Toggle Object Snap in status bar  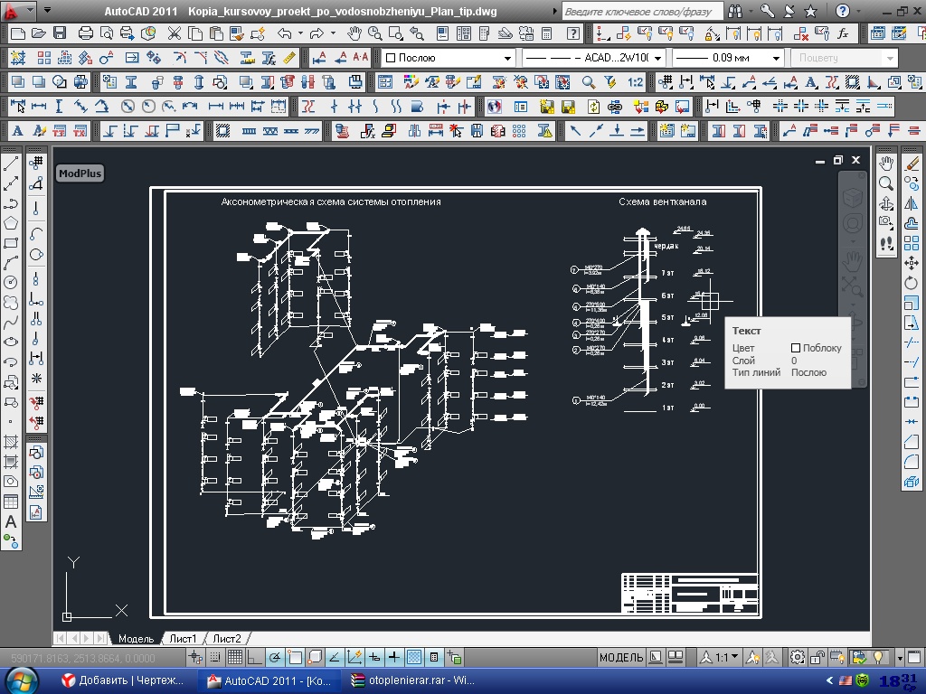(295, 657)
